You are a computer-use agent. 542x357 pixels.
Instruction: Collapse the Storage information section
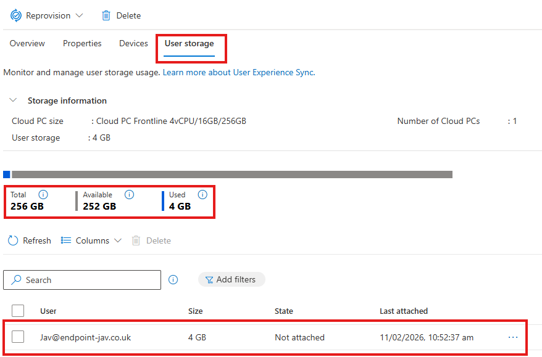point(13,101)
